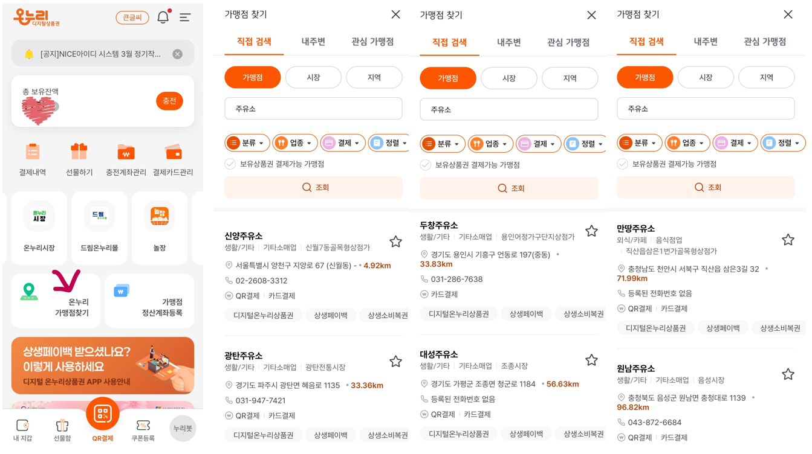This screenshot has width=812, height=454.
Task: Open the 상생페이백 app guide banner
Action: pyautogui.click(x=103, y=365)
